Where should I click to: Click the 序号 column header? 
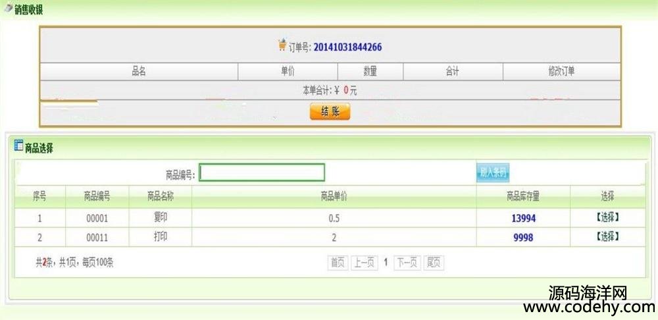pos(39,196)
